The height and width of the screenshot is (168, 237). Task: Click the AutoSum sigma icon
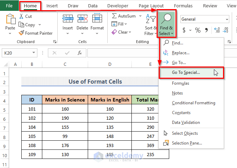114,16
